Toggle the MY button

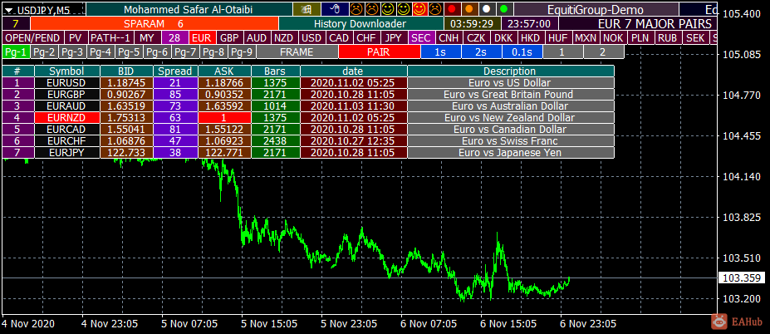click(x=147, y=38)
